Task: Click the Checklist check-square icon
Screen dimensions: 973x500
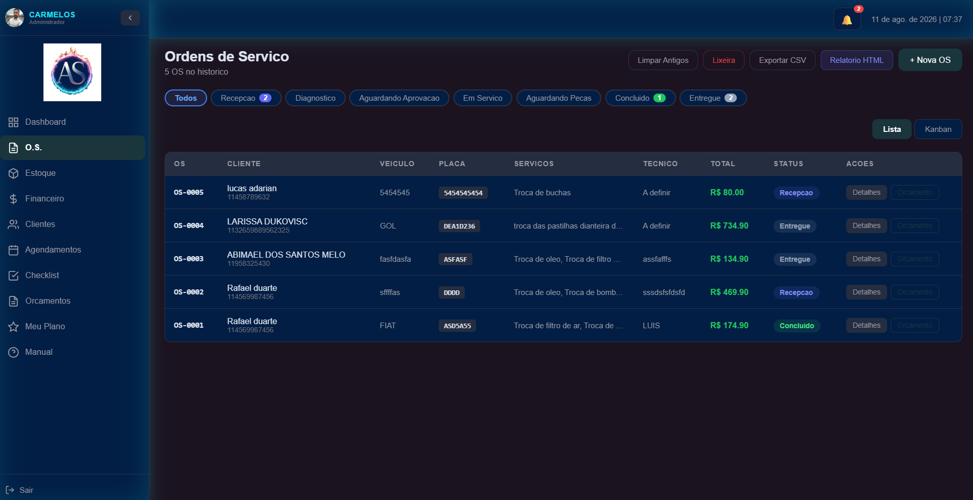Action: (13, 276)
